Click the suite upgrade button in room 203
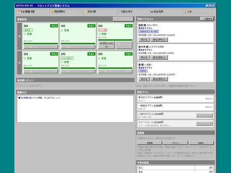The width and height of the screenshot is (231, 173). tap(124, 45)
